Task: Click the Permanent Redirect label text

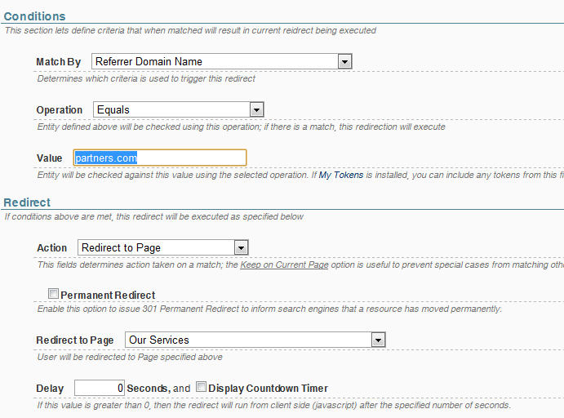Action: [108, 296]
